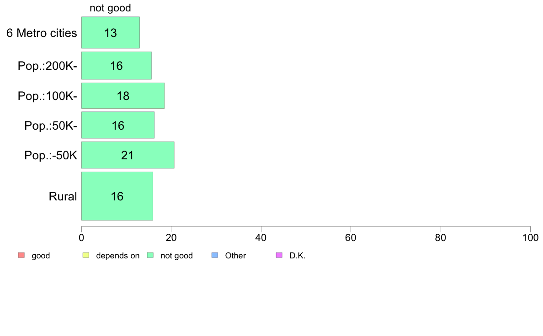
Task: Click the 'Rural' row label
Action: [x=63, y=196]
